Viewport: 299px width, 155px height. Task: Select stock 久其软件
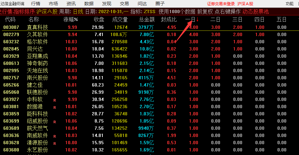tap(38, 34)
